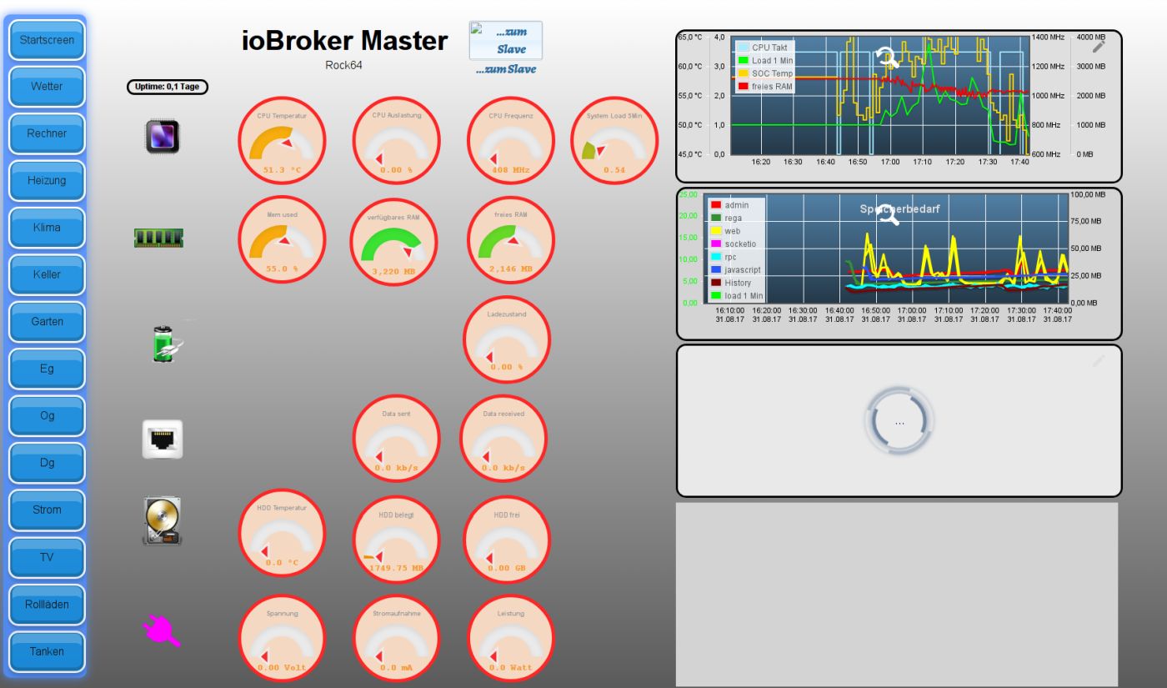
Task: Click the javascript legend entry
Action: click(735, 270)
